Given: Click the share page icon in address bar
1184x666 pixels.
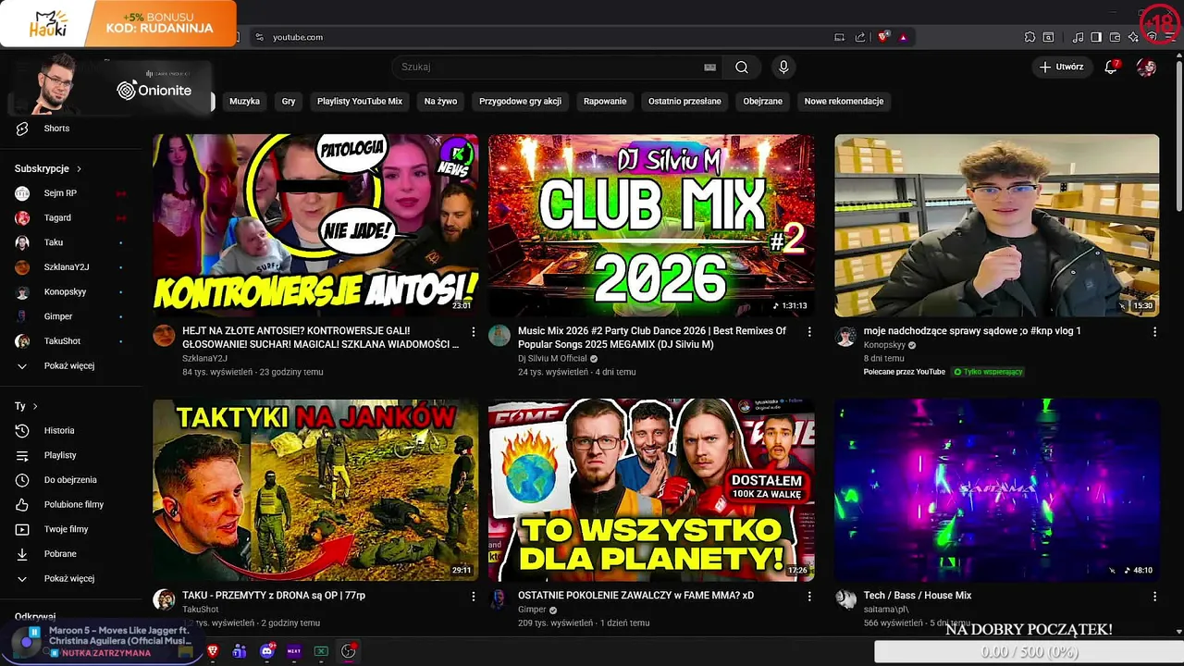Looking at the screenshot, I should coord(860,37).
